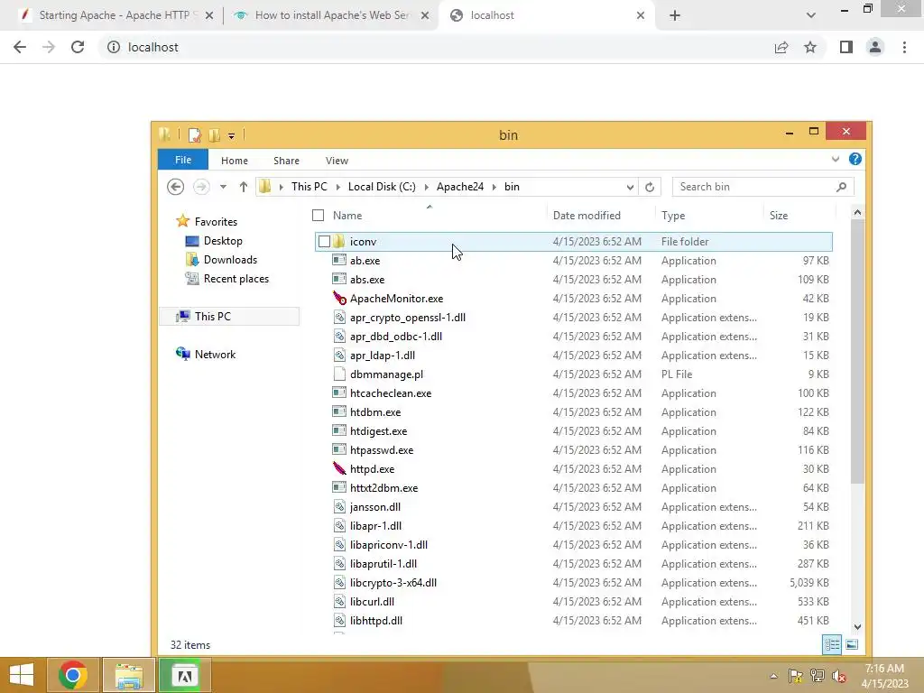
Task: Open the Windows Start button
Action: point(22,675)
